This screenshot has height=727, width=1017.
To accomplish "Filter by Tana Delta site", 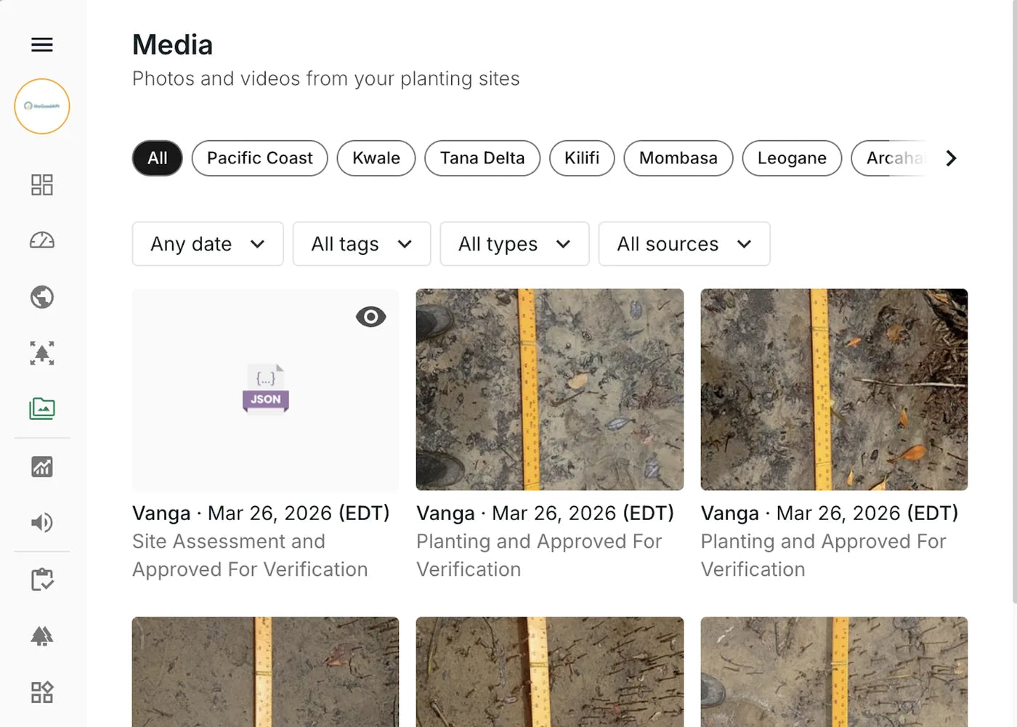I will [x=482, y=158].
